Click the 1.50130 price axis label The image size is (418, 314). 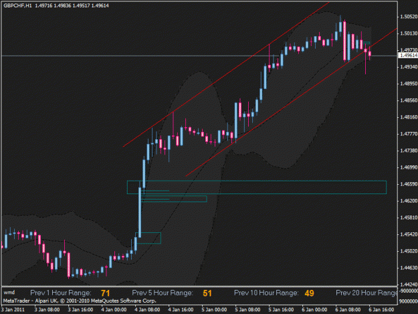409,33
